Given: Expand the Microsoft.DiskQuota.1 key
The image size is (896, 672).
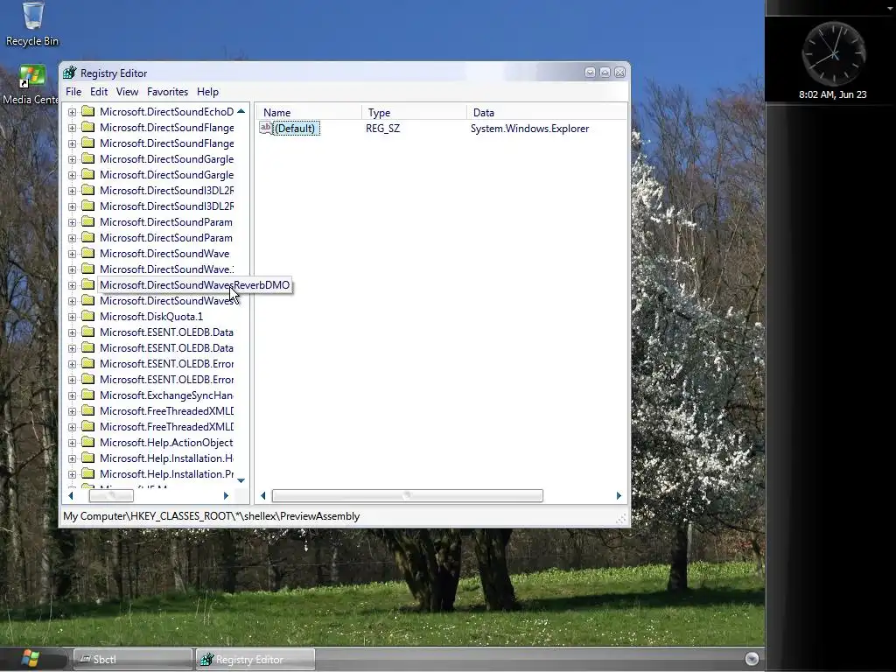Looking at the screenshot, I should [x=72, y=317].
